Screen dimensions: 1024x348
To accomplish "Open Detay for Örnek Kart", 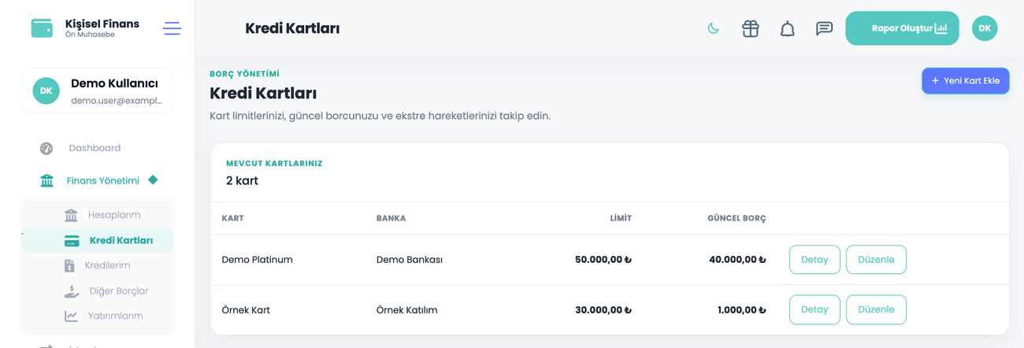I will (x=814, y=309).
